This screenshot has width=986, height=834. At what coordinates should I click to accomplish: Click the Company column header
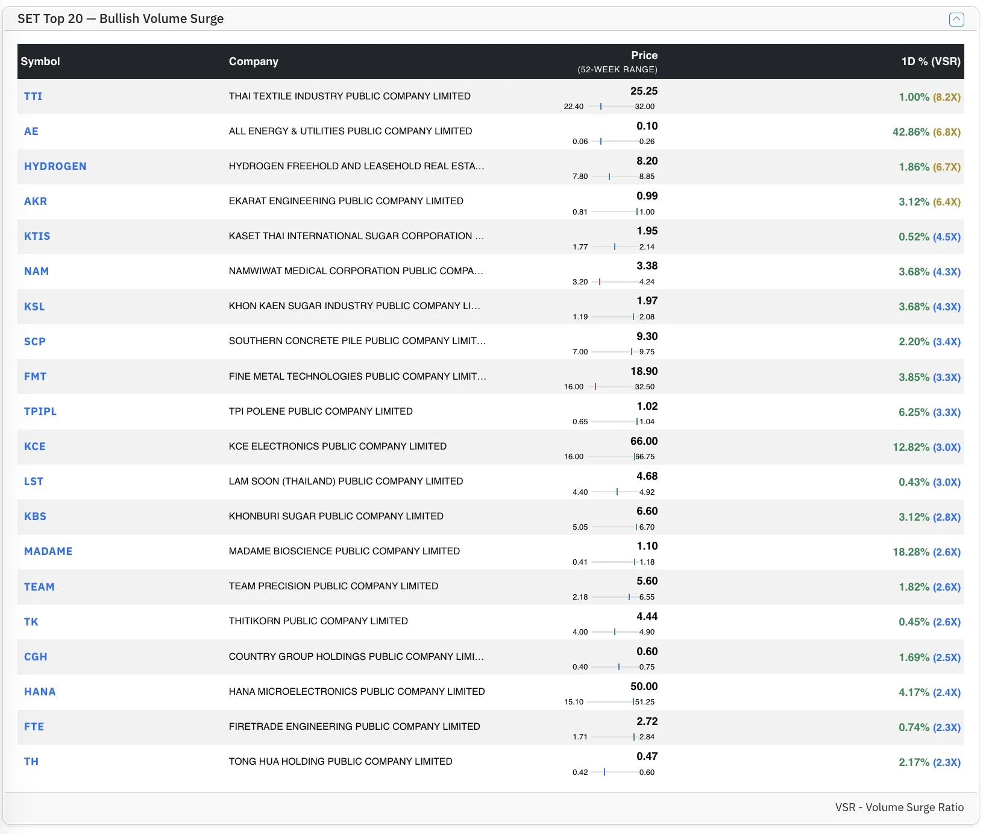point(254,61)
